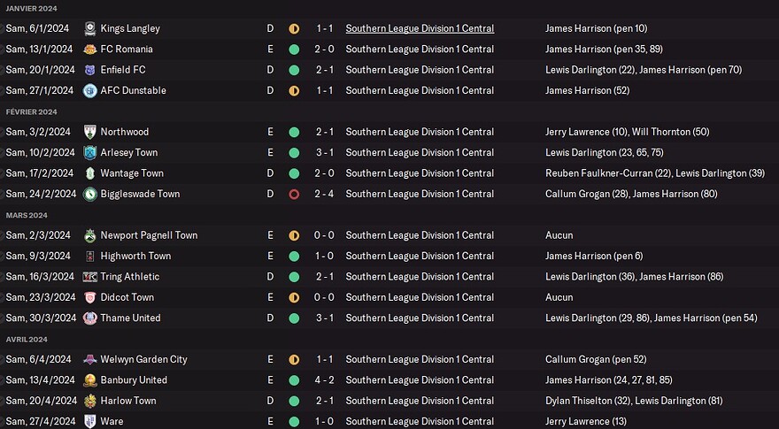
Task: Click the AFC Dunstable club badge
Action: pos(89,90)
